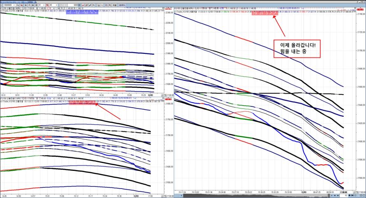Click the 업종도 toolbar button
This screenshot has height=198, width=366.
point(122,6)
